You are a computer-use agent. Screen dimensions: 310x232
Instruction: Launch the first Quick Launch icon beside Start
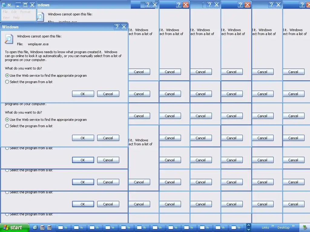tap(35, 227)
